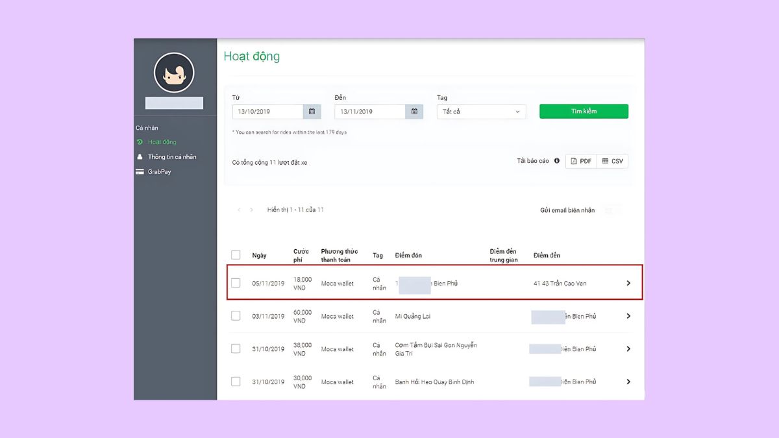Tick checkbox for 03/11/2019 ride
The width and height of the screenshot is (779, 438).
pyautogui.click(x=236, y=316)
